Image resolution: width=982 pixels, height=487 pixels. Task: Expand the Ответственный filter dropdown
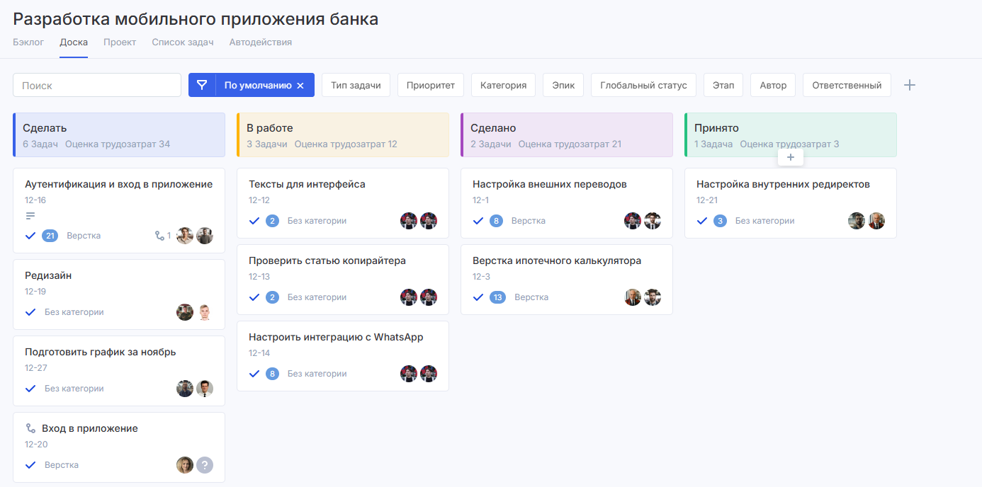(846, 85)
